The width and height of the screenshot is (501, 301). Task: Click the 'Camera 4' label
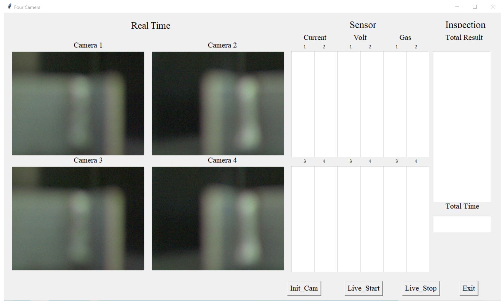(x=222, y=160)
